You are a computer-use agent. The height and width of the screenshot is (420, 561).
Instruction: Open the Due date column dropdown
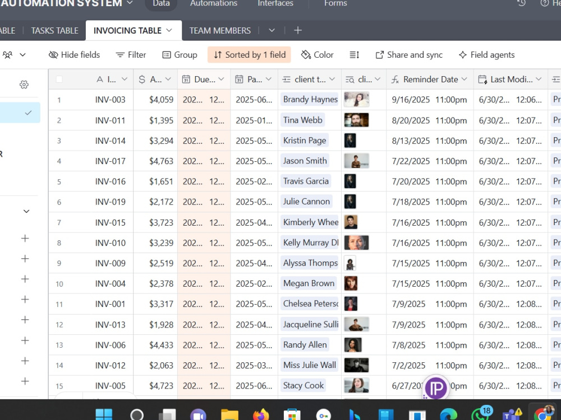click(221, 80)
